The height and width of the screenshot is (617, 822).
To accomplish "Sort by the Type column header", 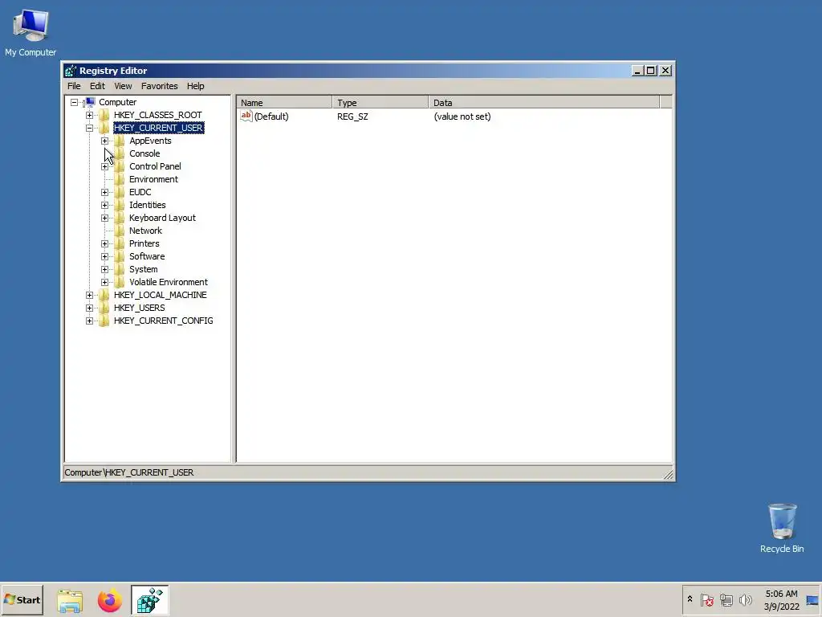I will [380, 103].
